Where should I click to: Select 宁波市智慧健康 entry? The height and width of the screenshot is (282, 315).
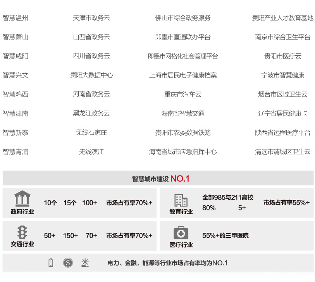tap(282, 75)
